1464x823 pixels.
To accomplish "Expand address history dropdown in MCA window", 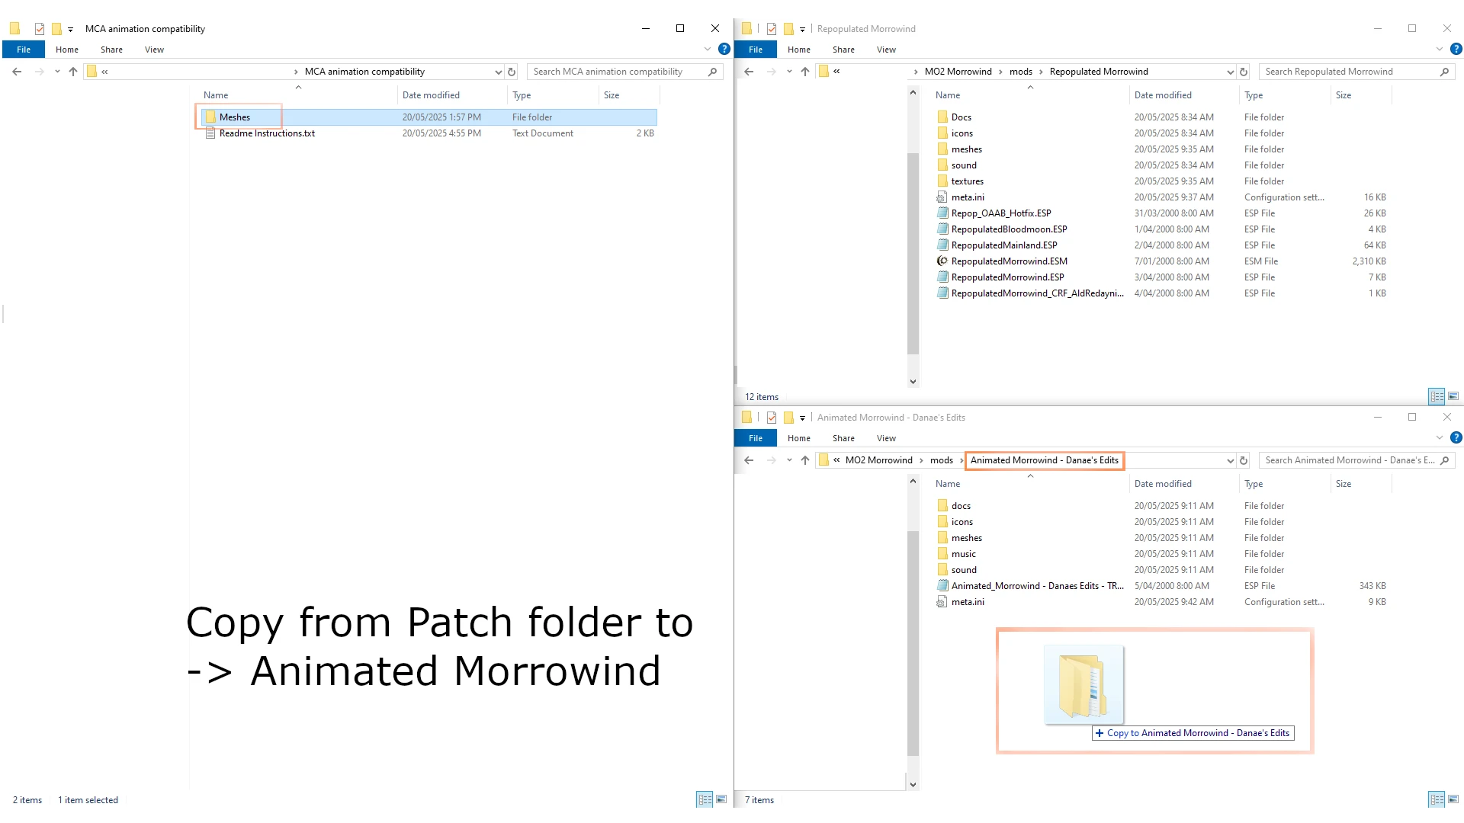I will click(x=498, y=72).
